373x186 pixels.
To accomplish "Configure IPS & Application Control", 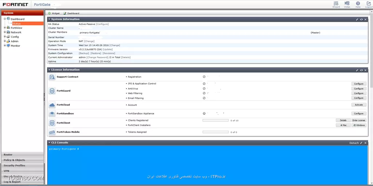I will [359, 84].
